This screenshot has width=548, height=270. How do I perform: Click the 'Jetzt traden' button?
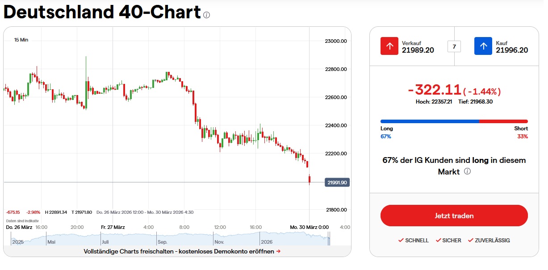[454, 216]
